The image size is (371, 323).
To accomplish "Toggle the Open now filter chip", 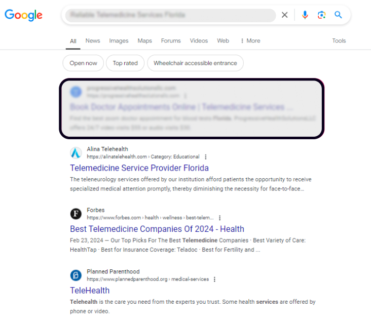I will coord(83,63).
